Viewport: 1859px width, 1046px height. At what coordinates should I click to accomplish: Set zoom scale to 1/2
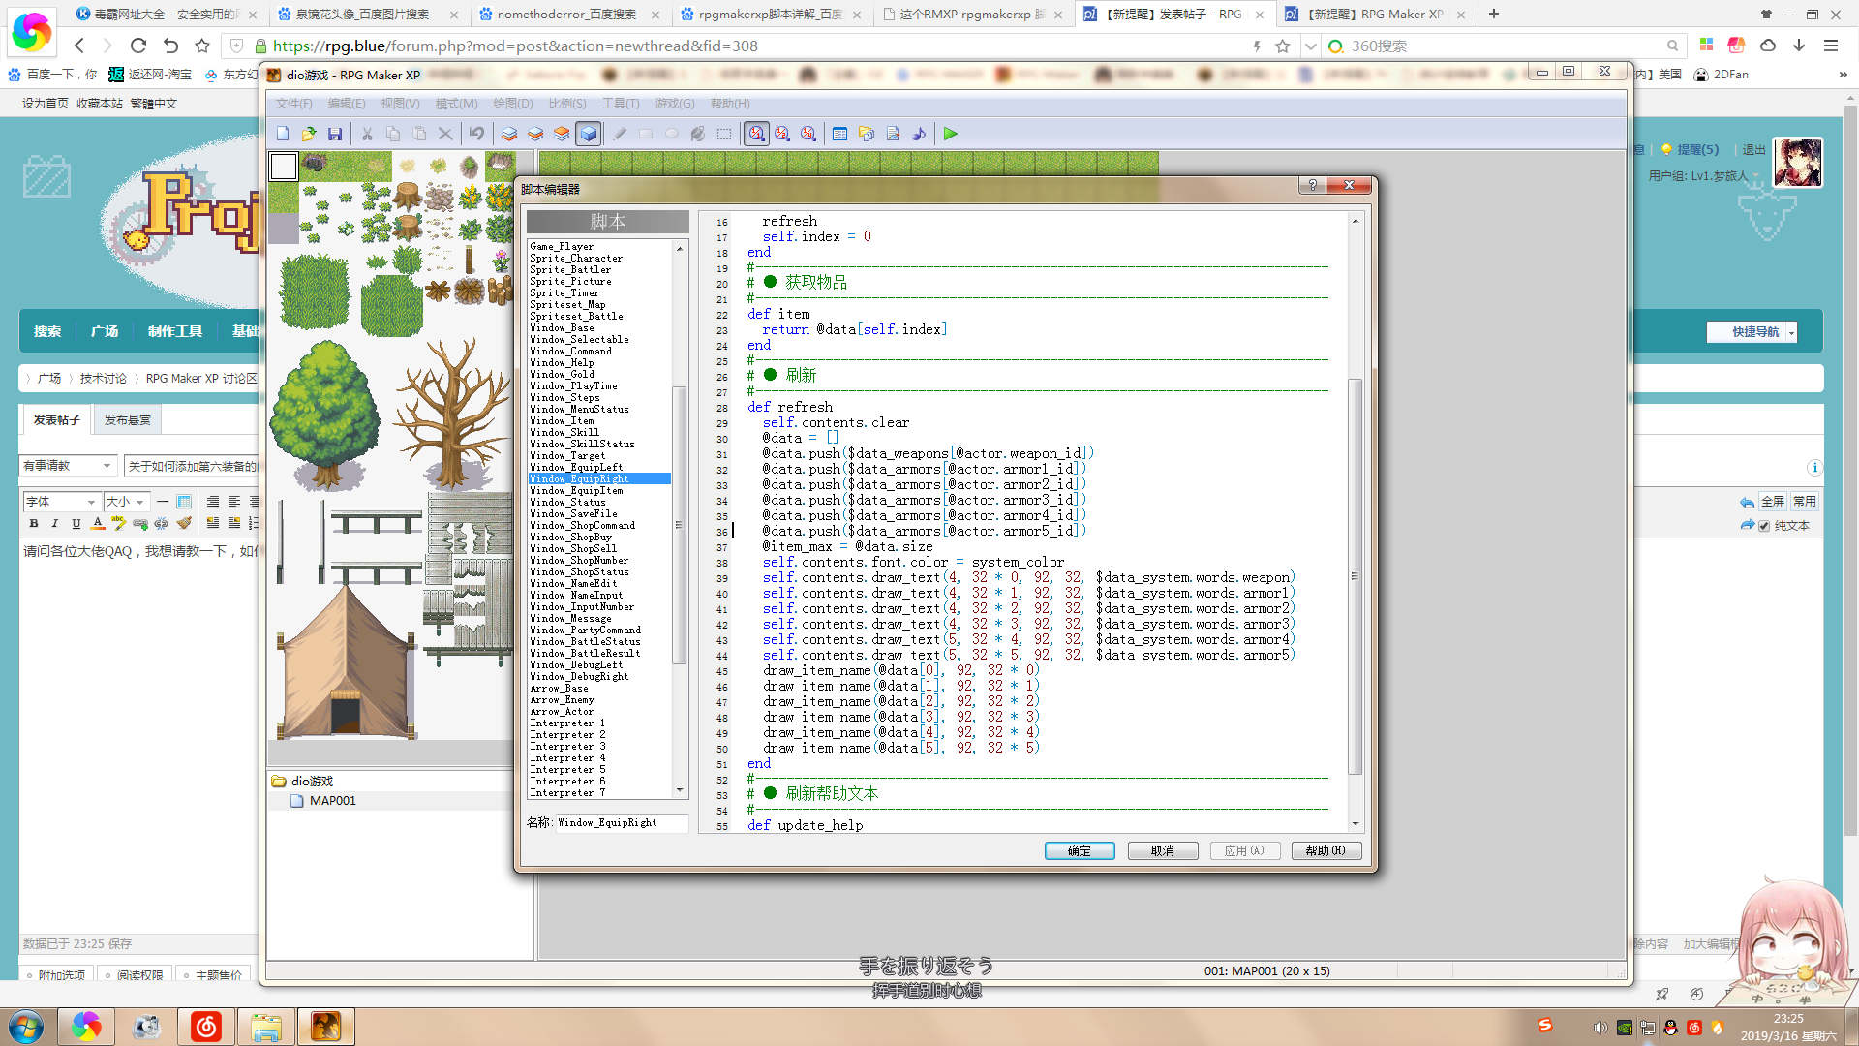coord(782,134)
